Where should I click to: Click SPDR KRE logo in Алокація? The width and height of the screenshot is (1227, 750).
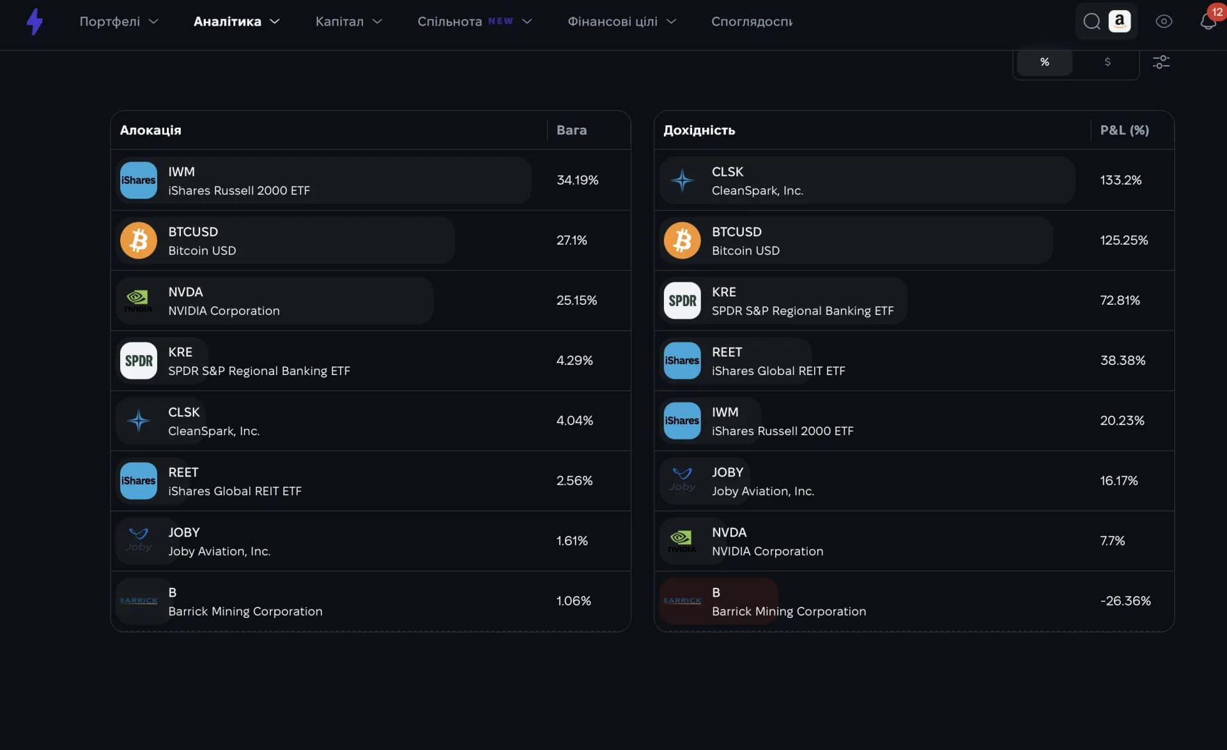click(139, 360)
